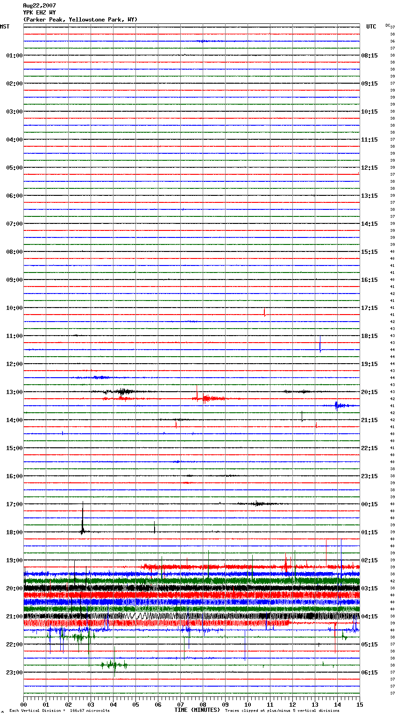Click the red spike on the 10:15 MST trace
The image size is (397, 717).
pyautogui.click(x=265, y=312)
